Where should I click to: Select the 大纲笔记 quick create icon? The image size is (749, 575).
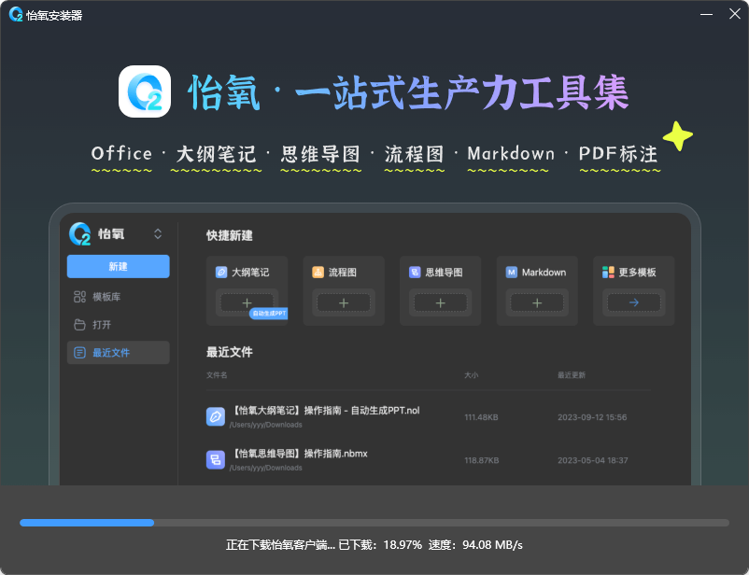[x=222, y=272]
